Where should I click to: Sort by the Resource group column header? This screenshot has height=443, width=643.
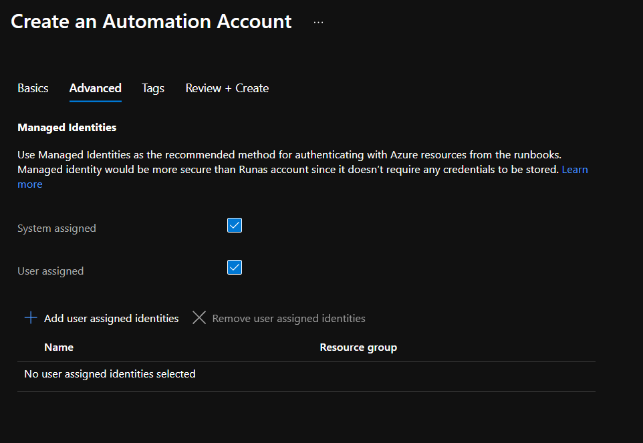click(x=358, y=347)
